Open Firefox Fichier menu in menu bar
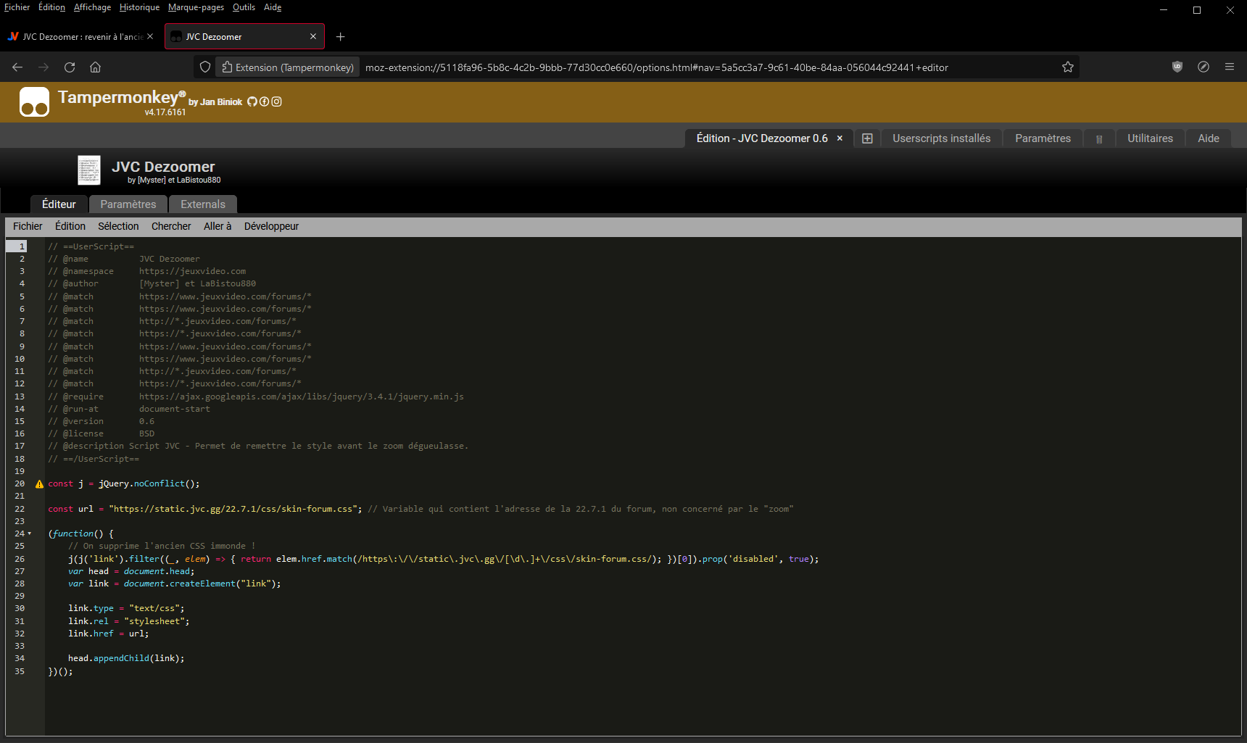 tap(17, 7)
